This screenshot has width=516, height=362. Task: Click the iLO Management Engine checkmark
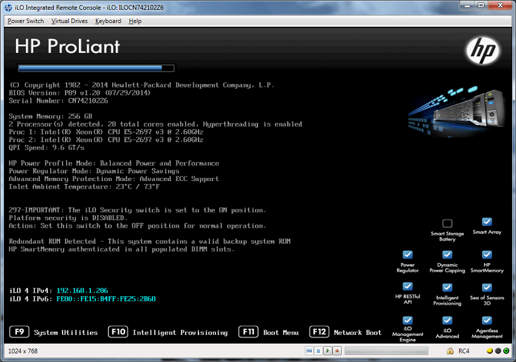[x=407, y=320]
